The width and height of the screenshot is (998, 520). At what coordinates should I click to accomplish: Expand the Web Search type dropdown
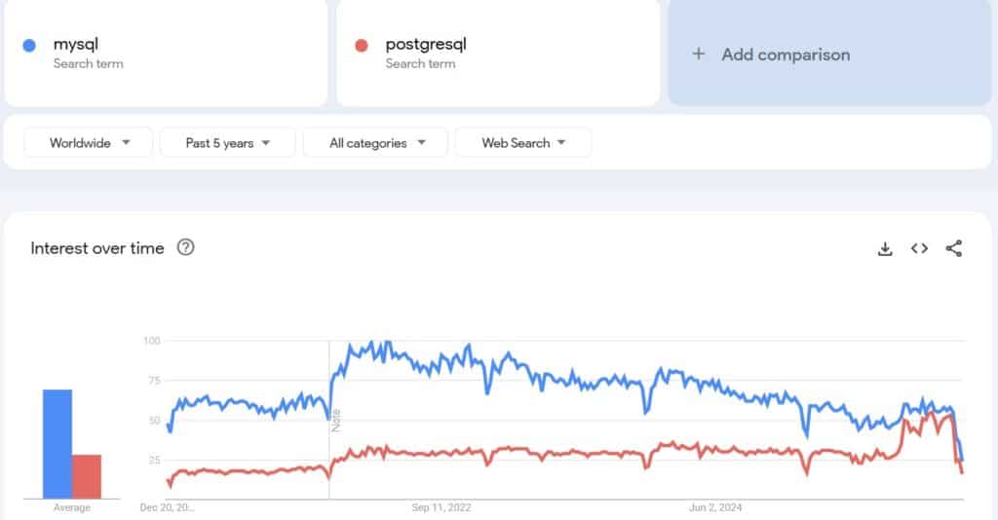click(522, 142)
